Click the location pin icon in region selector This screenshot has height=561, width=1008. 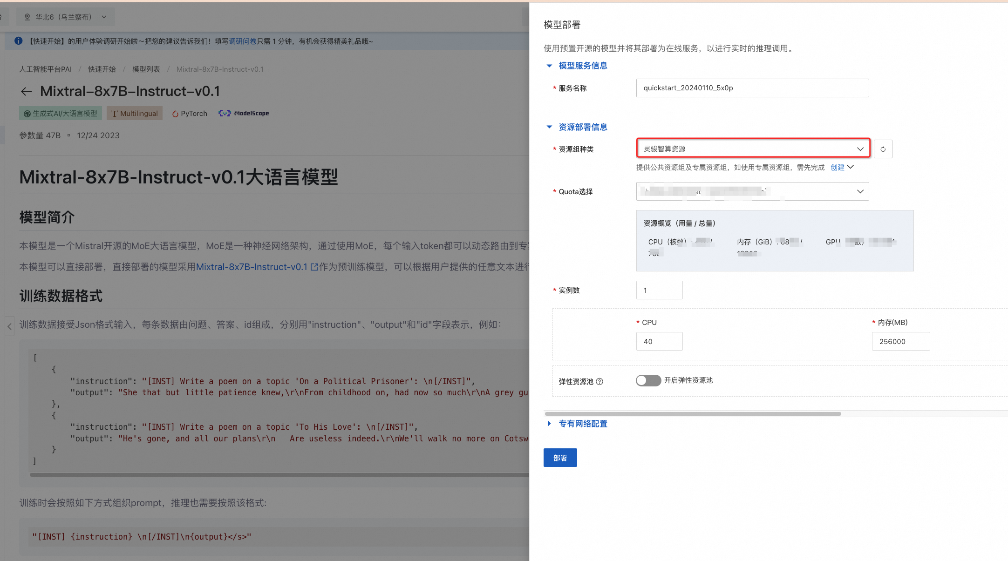(x=27, y=17)
